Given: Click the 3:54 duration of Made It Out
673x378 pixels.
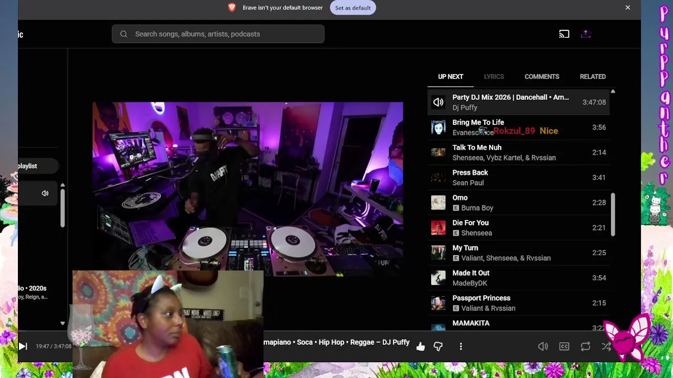Looking at the screenshot, I should coord(599,278).
